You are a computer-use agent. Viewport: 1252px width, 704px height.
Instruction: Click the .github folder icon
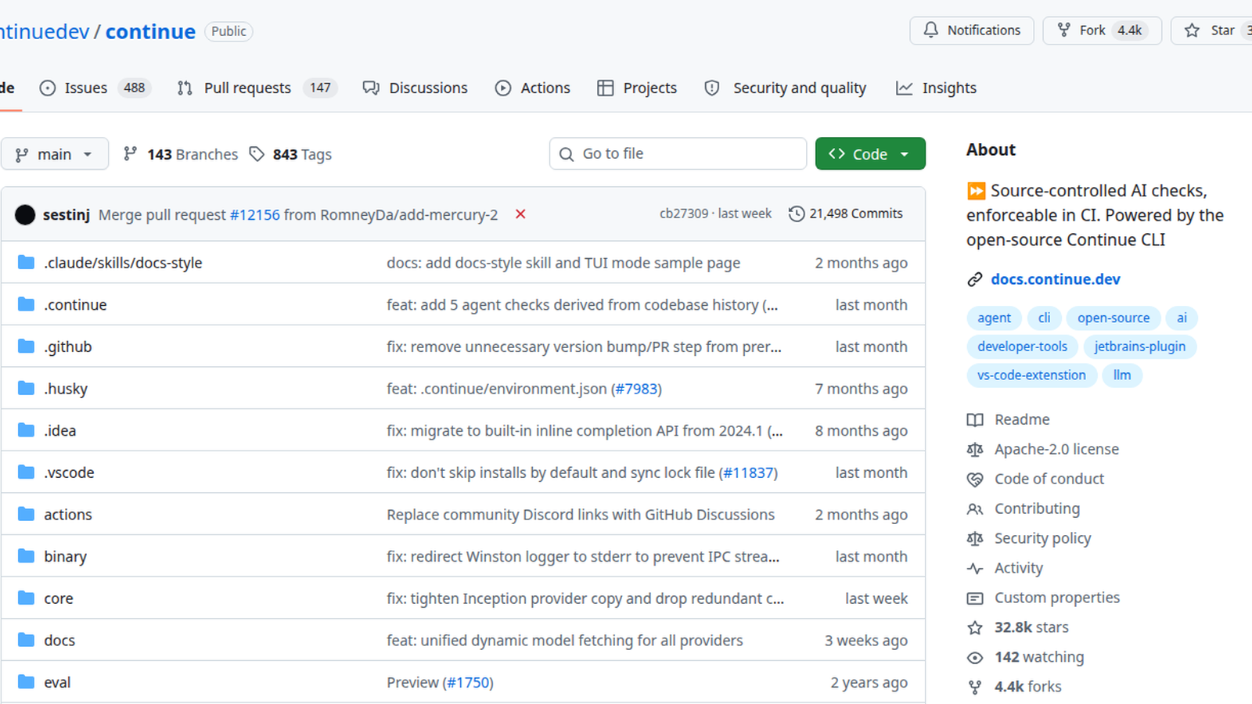pos(26,346)
